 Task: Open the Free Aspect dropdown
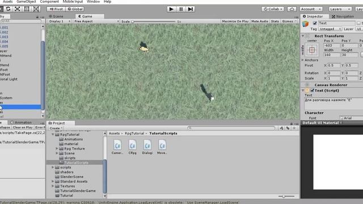[x=96, y=22]
